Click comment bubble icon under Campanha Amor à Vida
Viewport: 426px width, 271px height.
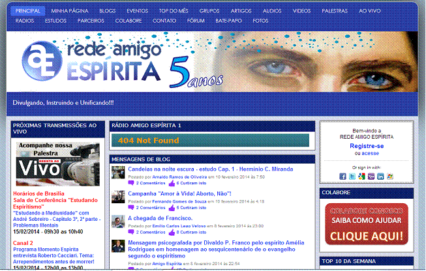pyautogui.click(x=131, y=208)
